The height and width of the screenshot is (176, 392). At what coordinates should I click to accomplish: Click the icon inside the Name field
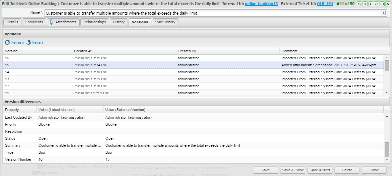[384, 13]
